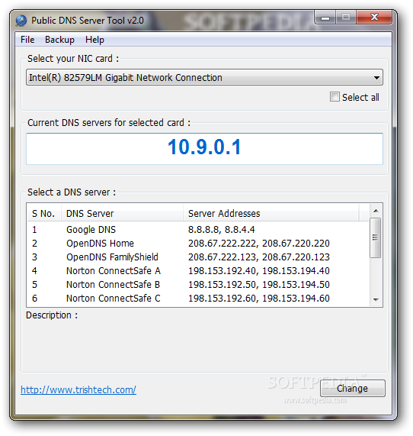
Task: Open the Help menu
Action: [x=94, y=40]
